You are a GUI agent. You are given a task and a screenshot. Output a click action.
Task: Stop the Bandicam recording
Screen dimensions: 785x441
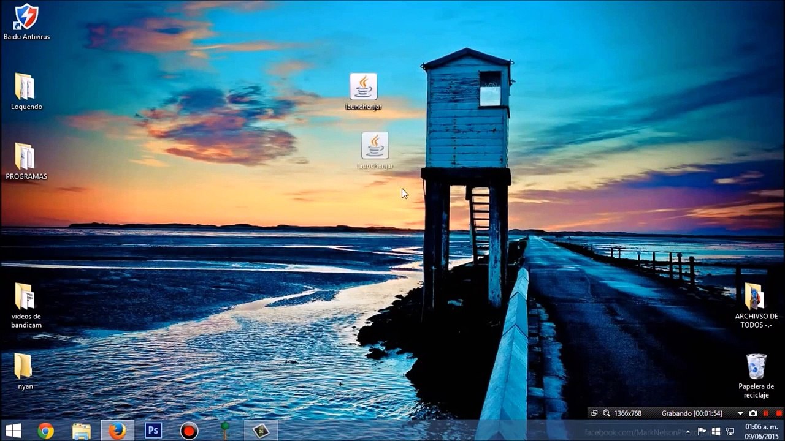779,413
